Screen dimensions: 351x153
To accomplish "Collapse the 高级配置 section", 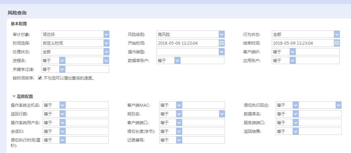I will tap(14, 97).
